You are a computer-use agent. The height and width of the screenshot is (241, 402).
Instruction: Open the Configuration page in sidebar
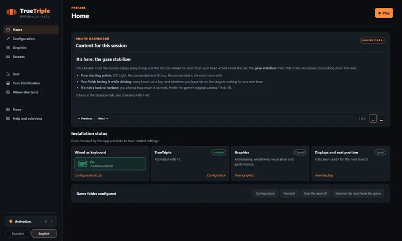(x=31, y=38)
